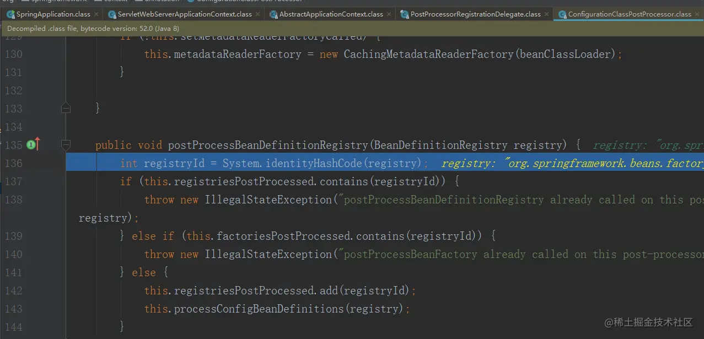Close the ConfigurationClassPostProcessor.class tab
The image size is (704, 339).
coord(697,15)
